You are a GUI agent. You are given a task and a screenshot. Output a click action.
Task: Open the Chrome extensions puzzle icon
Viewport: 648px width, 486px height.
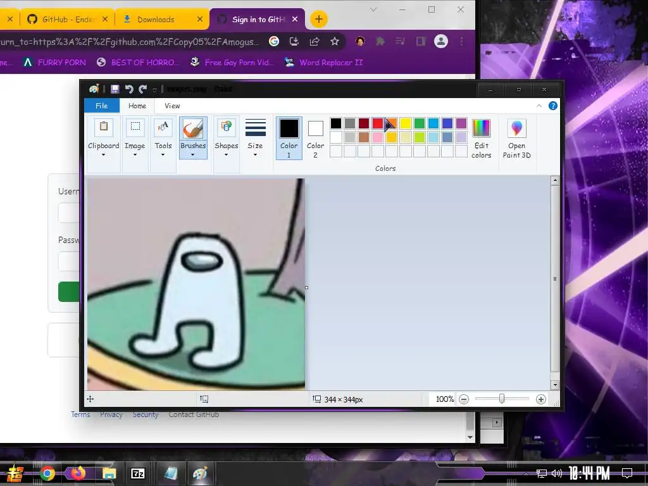pos(380,41)
